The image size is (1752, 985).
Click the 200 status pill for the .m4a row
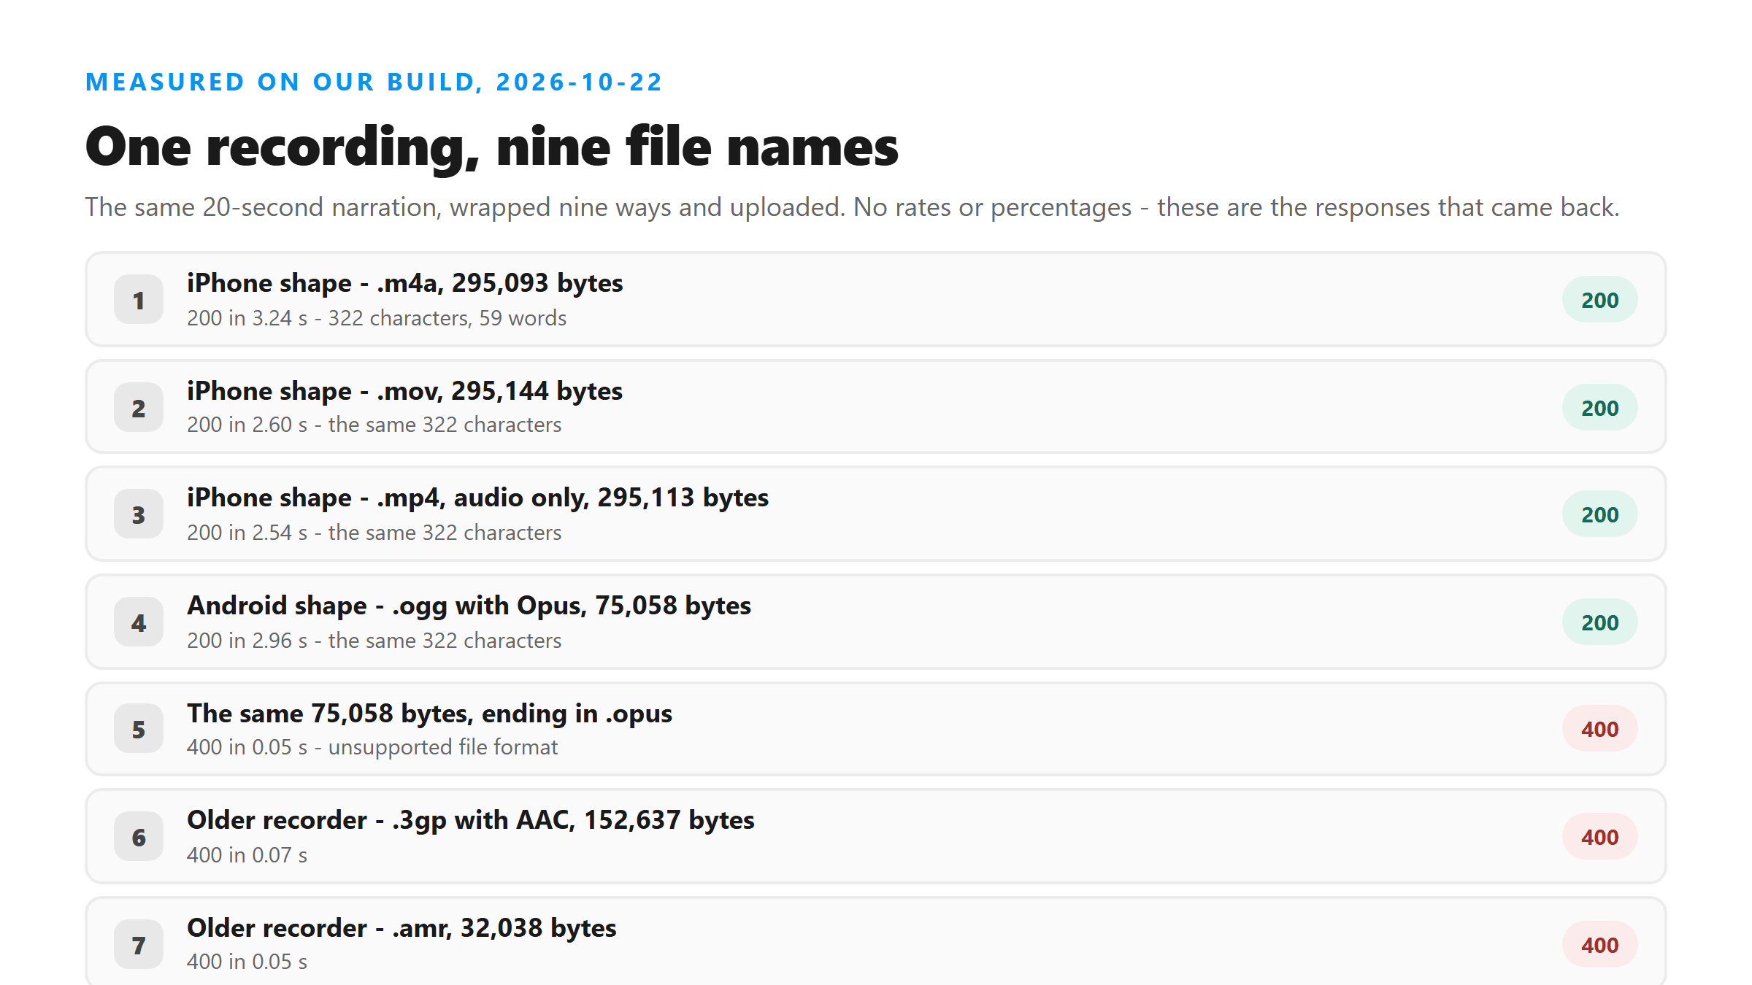(x=1599, y=300)
